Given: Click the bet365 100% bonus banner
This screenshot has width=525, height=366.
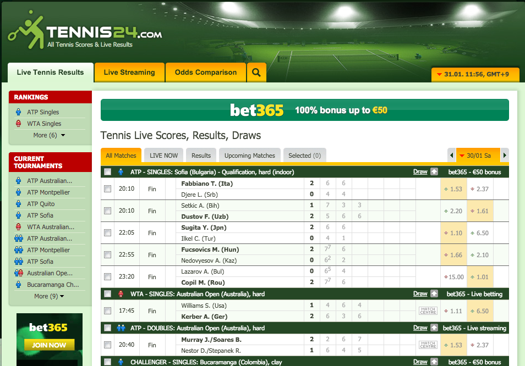Looking at the screenshot, I should point(305,110).
